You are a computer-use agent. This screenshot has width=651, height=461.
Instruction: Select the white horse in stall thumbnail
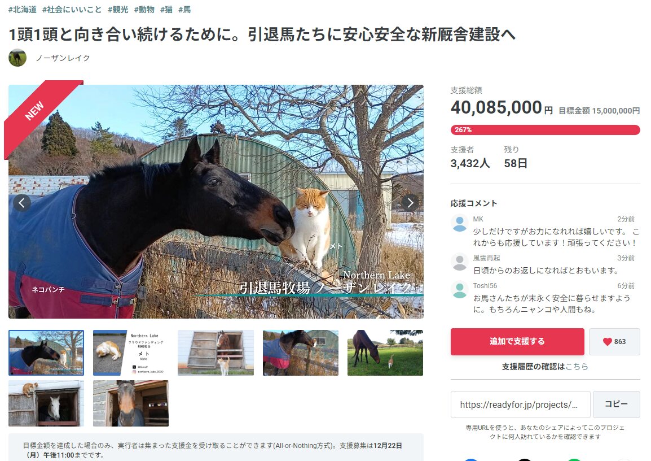(46, 403)
